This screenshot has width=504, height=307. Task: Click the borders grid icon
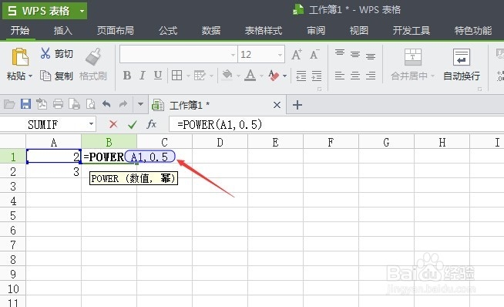click(x=176, y=76)
